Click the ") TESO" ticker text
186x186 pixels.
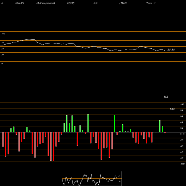pos(123,3)
